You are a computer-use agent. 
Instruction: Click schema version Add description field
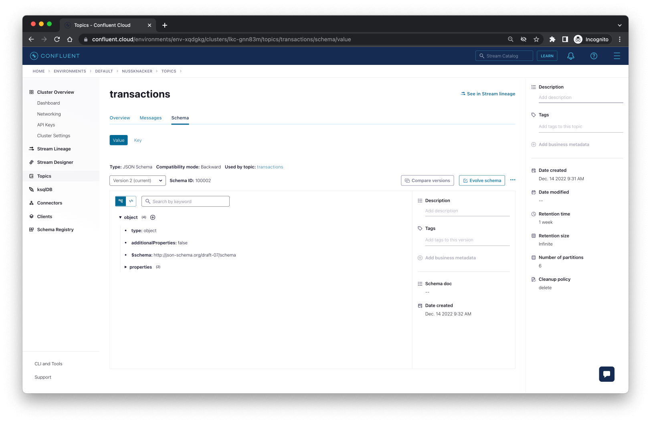(x=467, y=211)
